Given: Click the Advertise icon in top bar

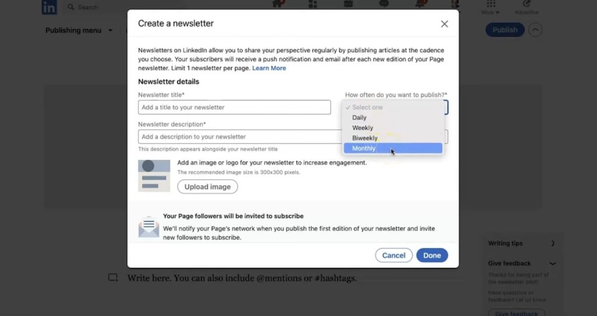Looking at the screenshot, I should click(526, 5).
